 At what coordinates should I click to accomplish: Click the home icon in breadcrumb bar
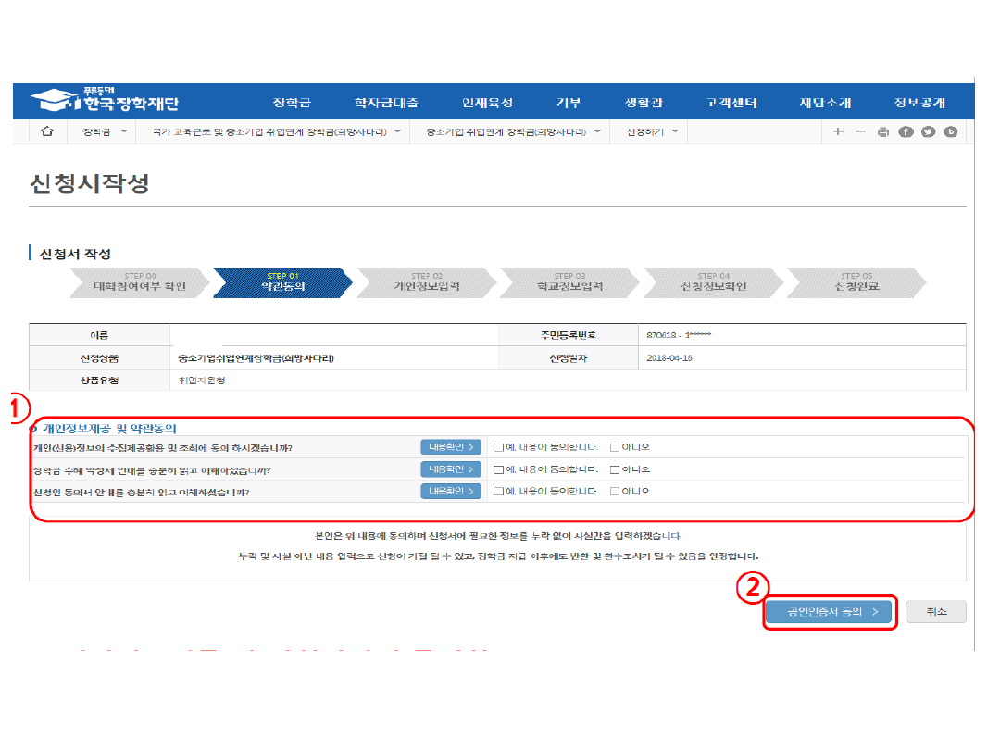[47, 132]
